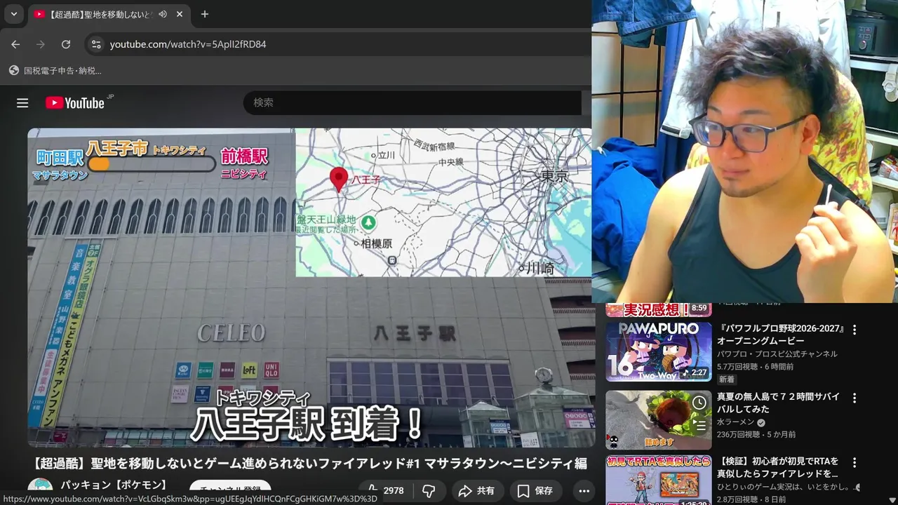Open the パッキョン【ポケモン】 channel name

coord(114,485)
